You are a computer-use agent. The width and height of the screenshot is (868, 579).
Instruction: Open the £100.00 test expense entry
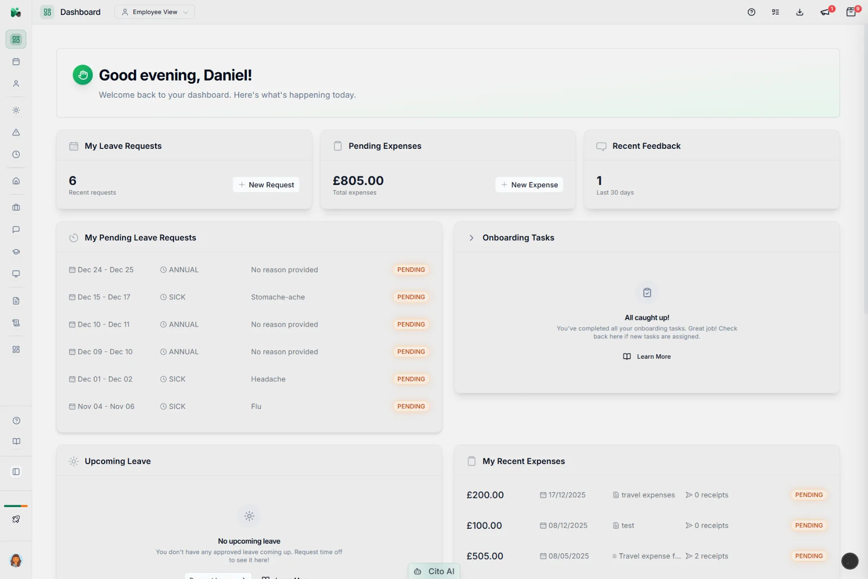[x=647, y=526]
